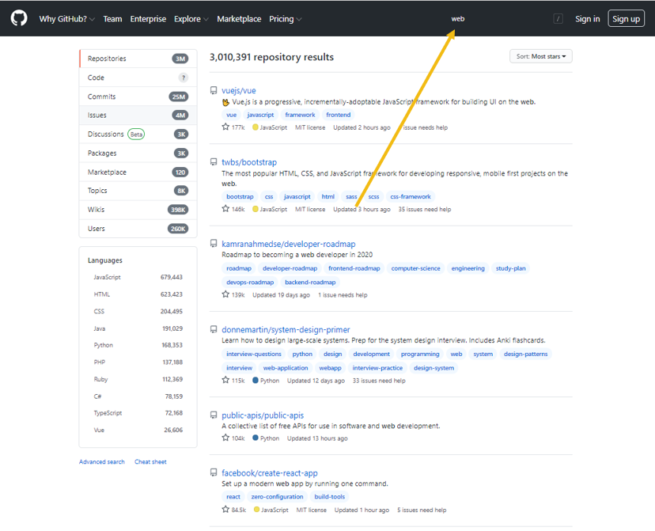The height and width of the screenshot is (531, 655).
Task: Open the Sort: Most stars dropdown
Action: pyautogui.click(x=540, y=56)
